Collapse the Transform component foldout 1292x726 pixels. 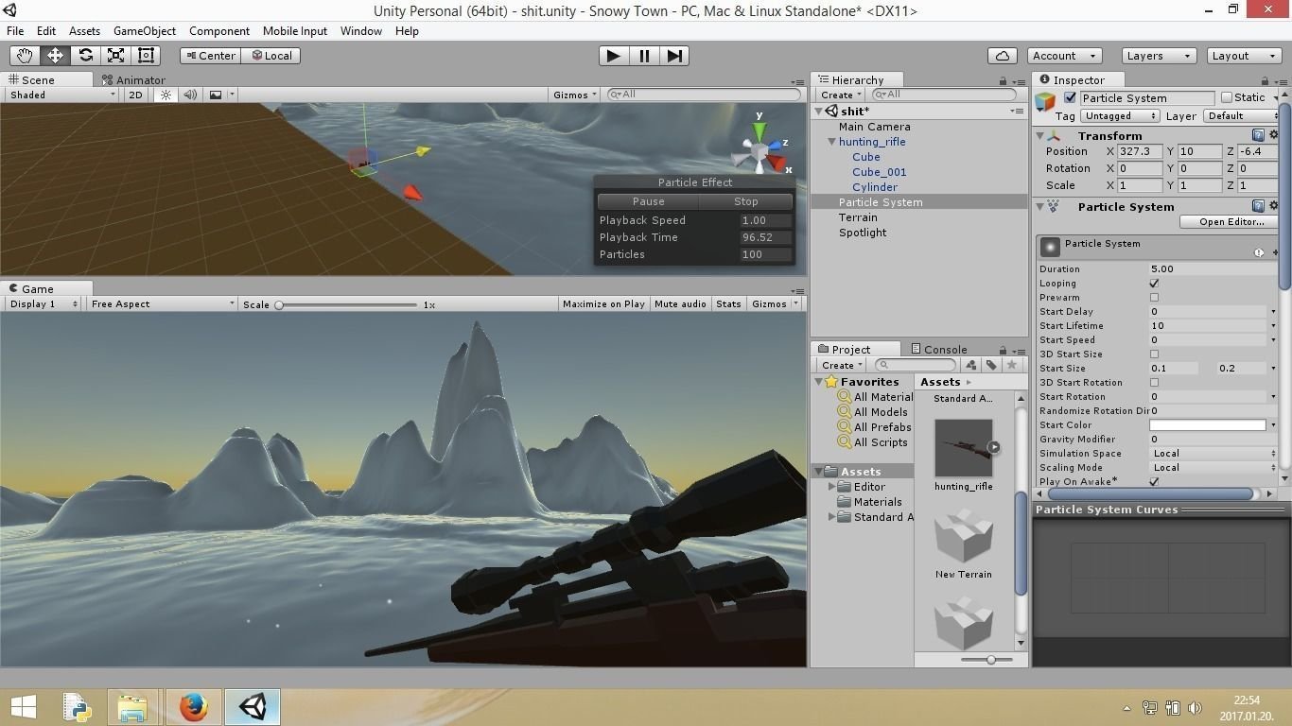tap(1040, 135)
